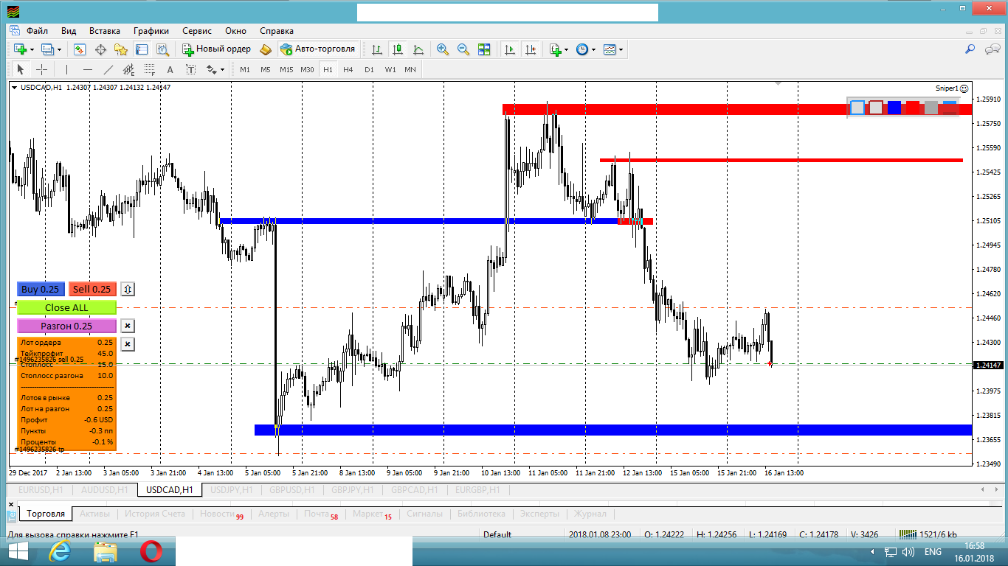1008x566 pixels.
Task: Open the periodicity clock dropdown
Action: coord(593,50)
